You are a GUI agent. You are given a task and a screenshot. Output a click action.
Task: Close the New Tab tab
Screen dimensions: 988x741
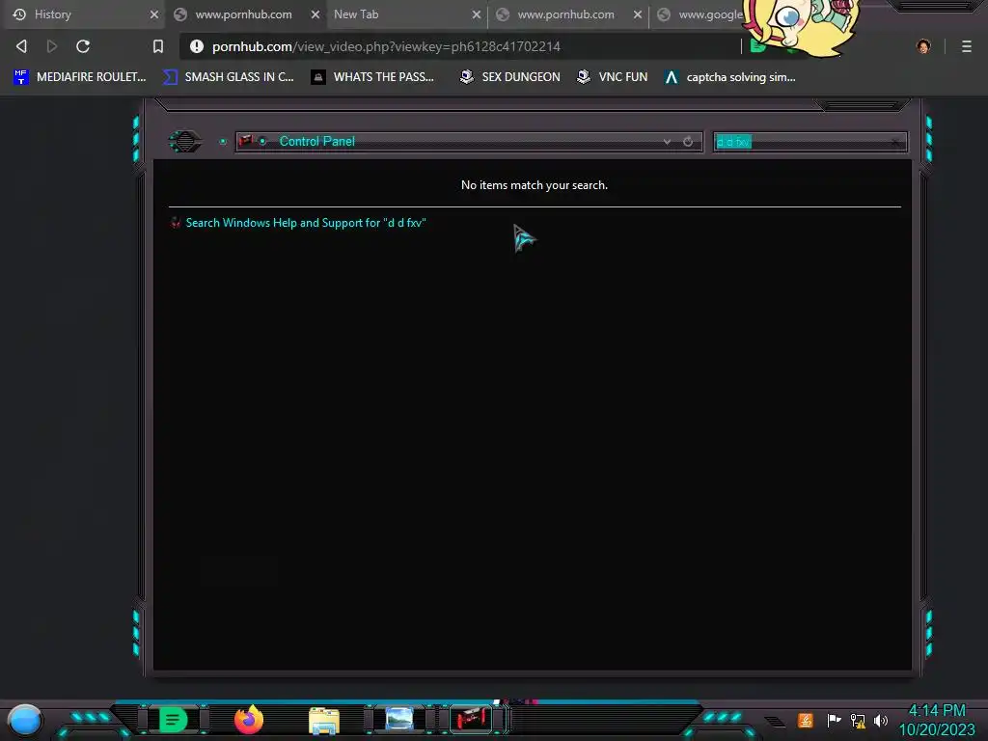tap(477, 14)
